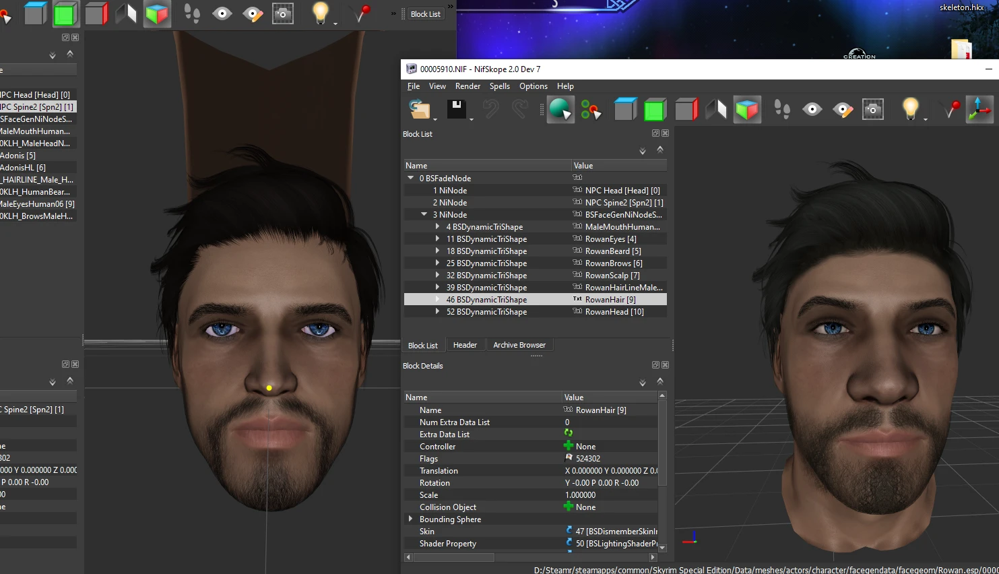Image resolution: width=999 pixels, height=574 pixels.
Task: Expand the Bounding Sphere row
Action: click(x=410, y=519)
